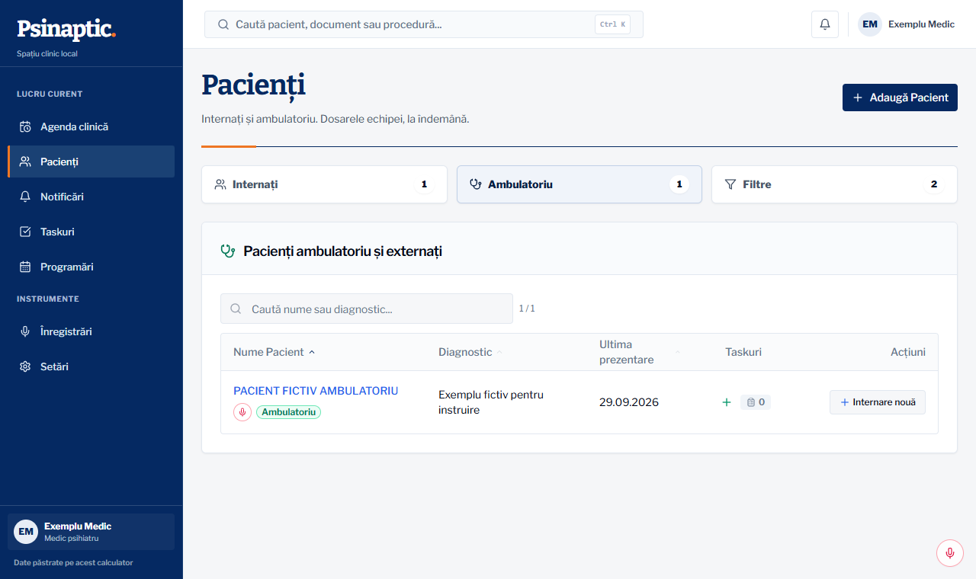Viewport: 976px width, 579px height.
Task: Open the PACIENT FICTIV AMBULATORIU record
Action: tap(316, 391)
